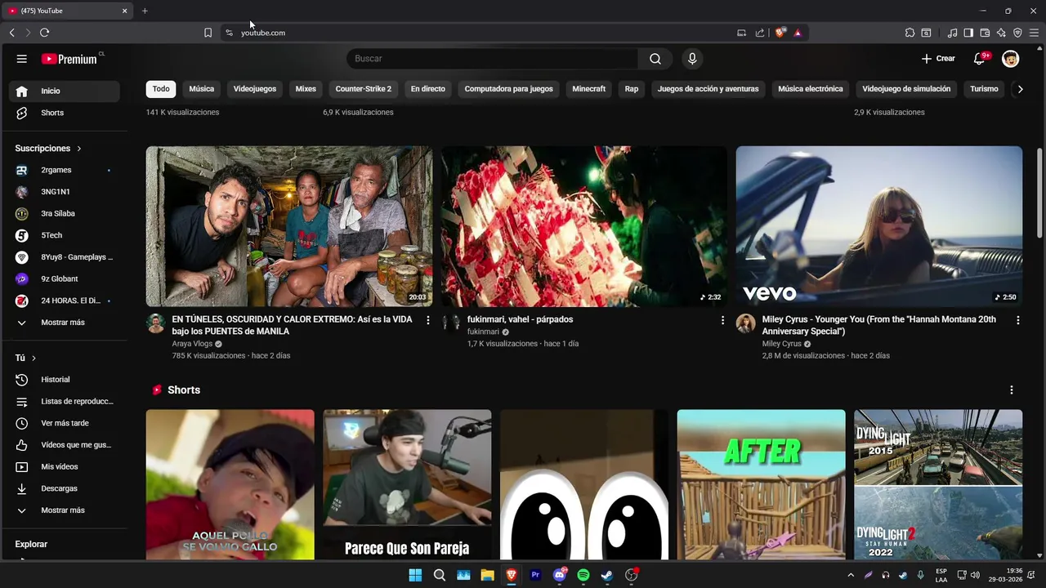The image size is (1046, 588).
Task: Open Ver más tarde in sidebar
Action: tap(65, 423)
